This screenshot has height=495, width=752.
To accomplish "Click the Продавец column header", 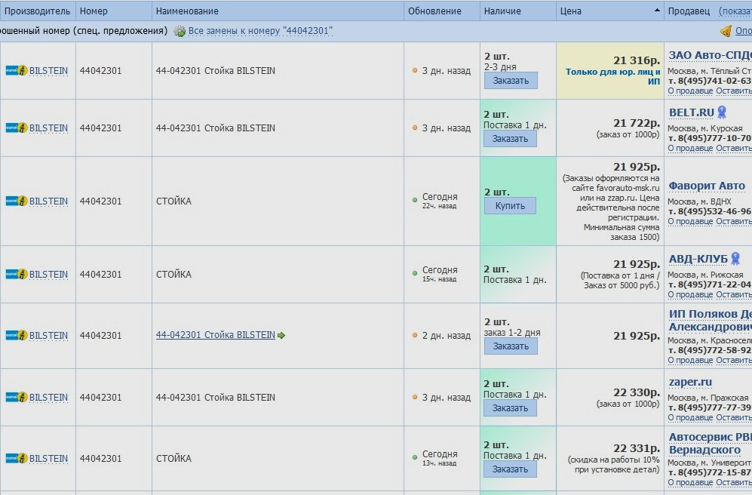I will (689, 11).
